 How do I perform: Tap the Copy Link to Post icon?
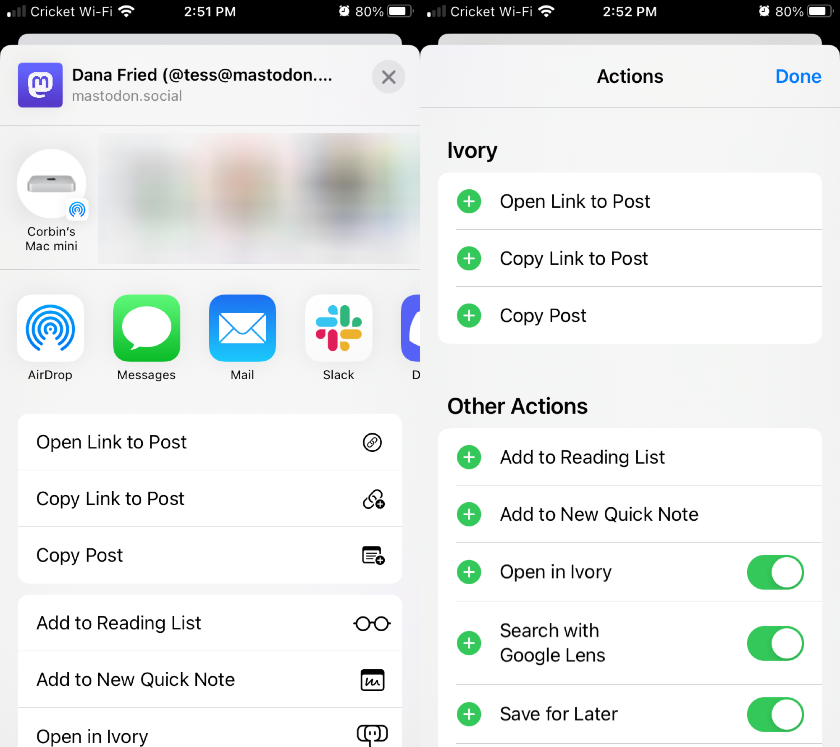pos(373,498)
